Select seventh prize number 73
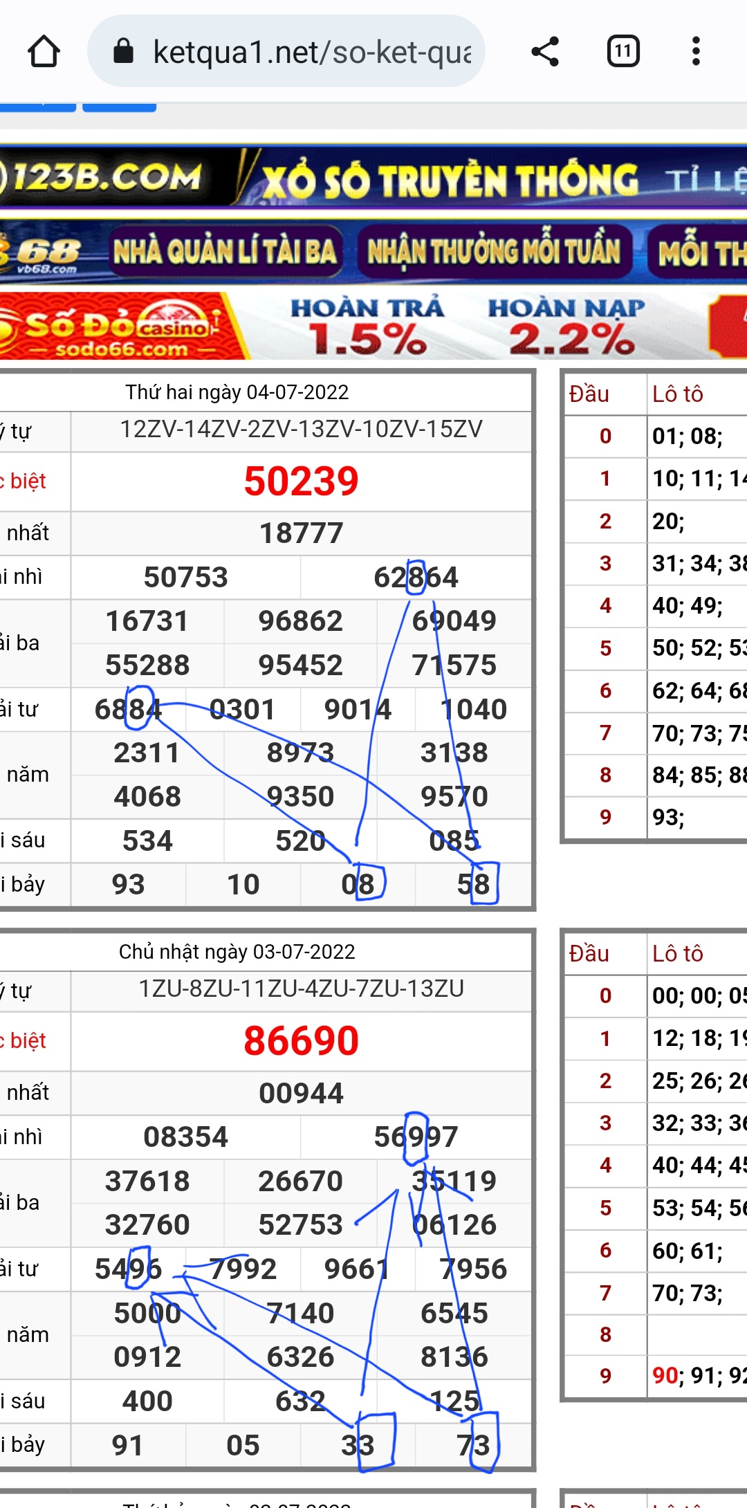This screenshot has width=747, height=1508. point(474,1446)
